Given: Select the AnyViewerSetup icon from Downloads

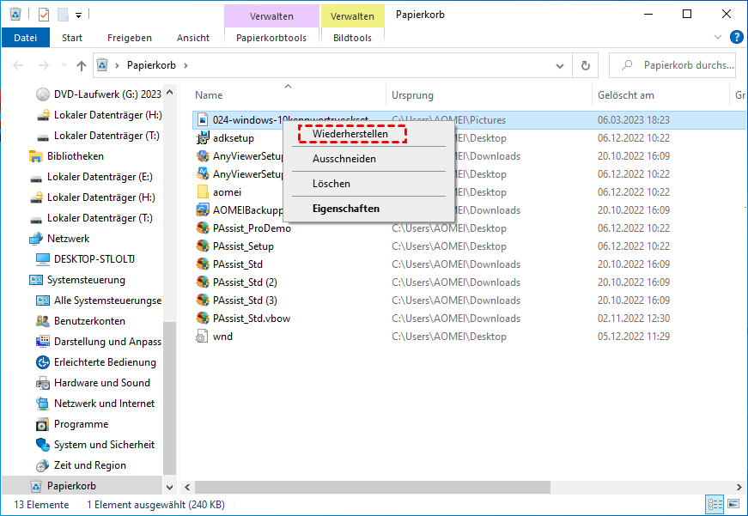Looking at the screenshot, I should [203, 156].
